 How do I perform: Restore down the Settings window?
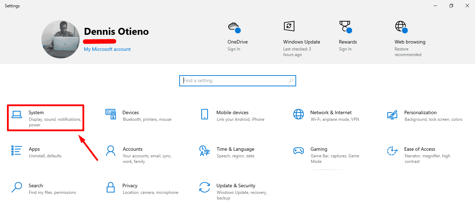point(451,6)
